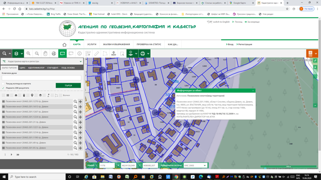Click the green ТЪРСИ button
Viewport: 321px width, 180px height.
(68, 85)
